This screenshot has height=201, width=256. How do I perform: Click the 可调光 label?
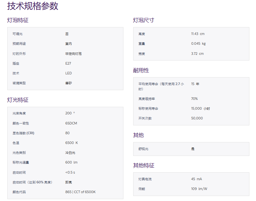17,34
